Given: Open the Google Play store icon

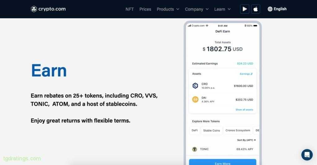Looking at the screenshot, I should point(245,9).
